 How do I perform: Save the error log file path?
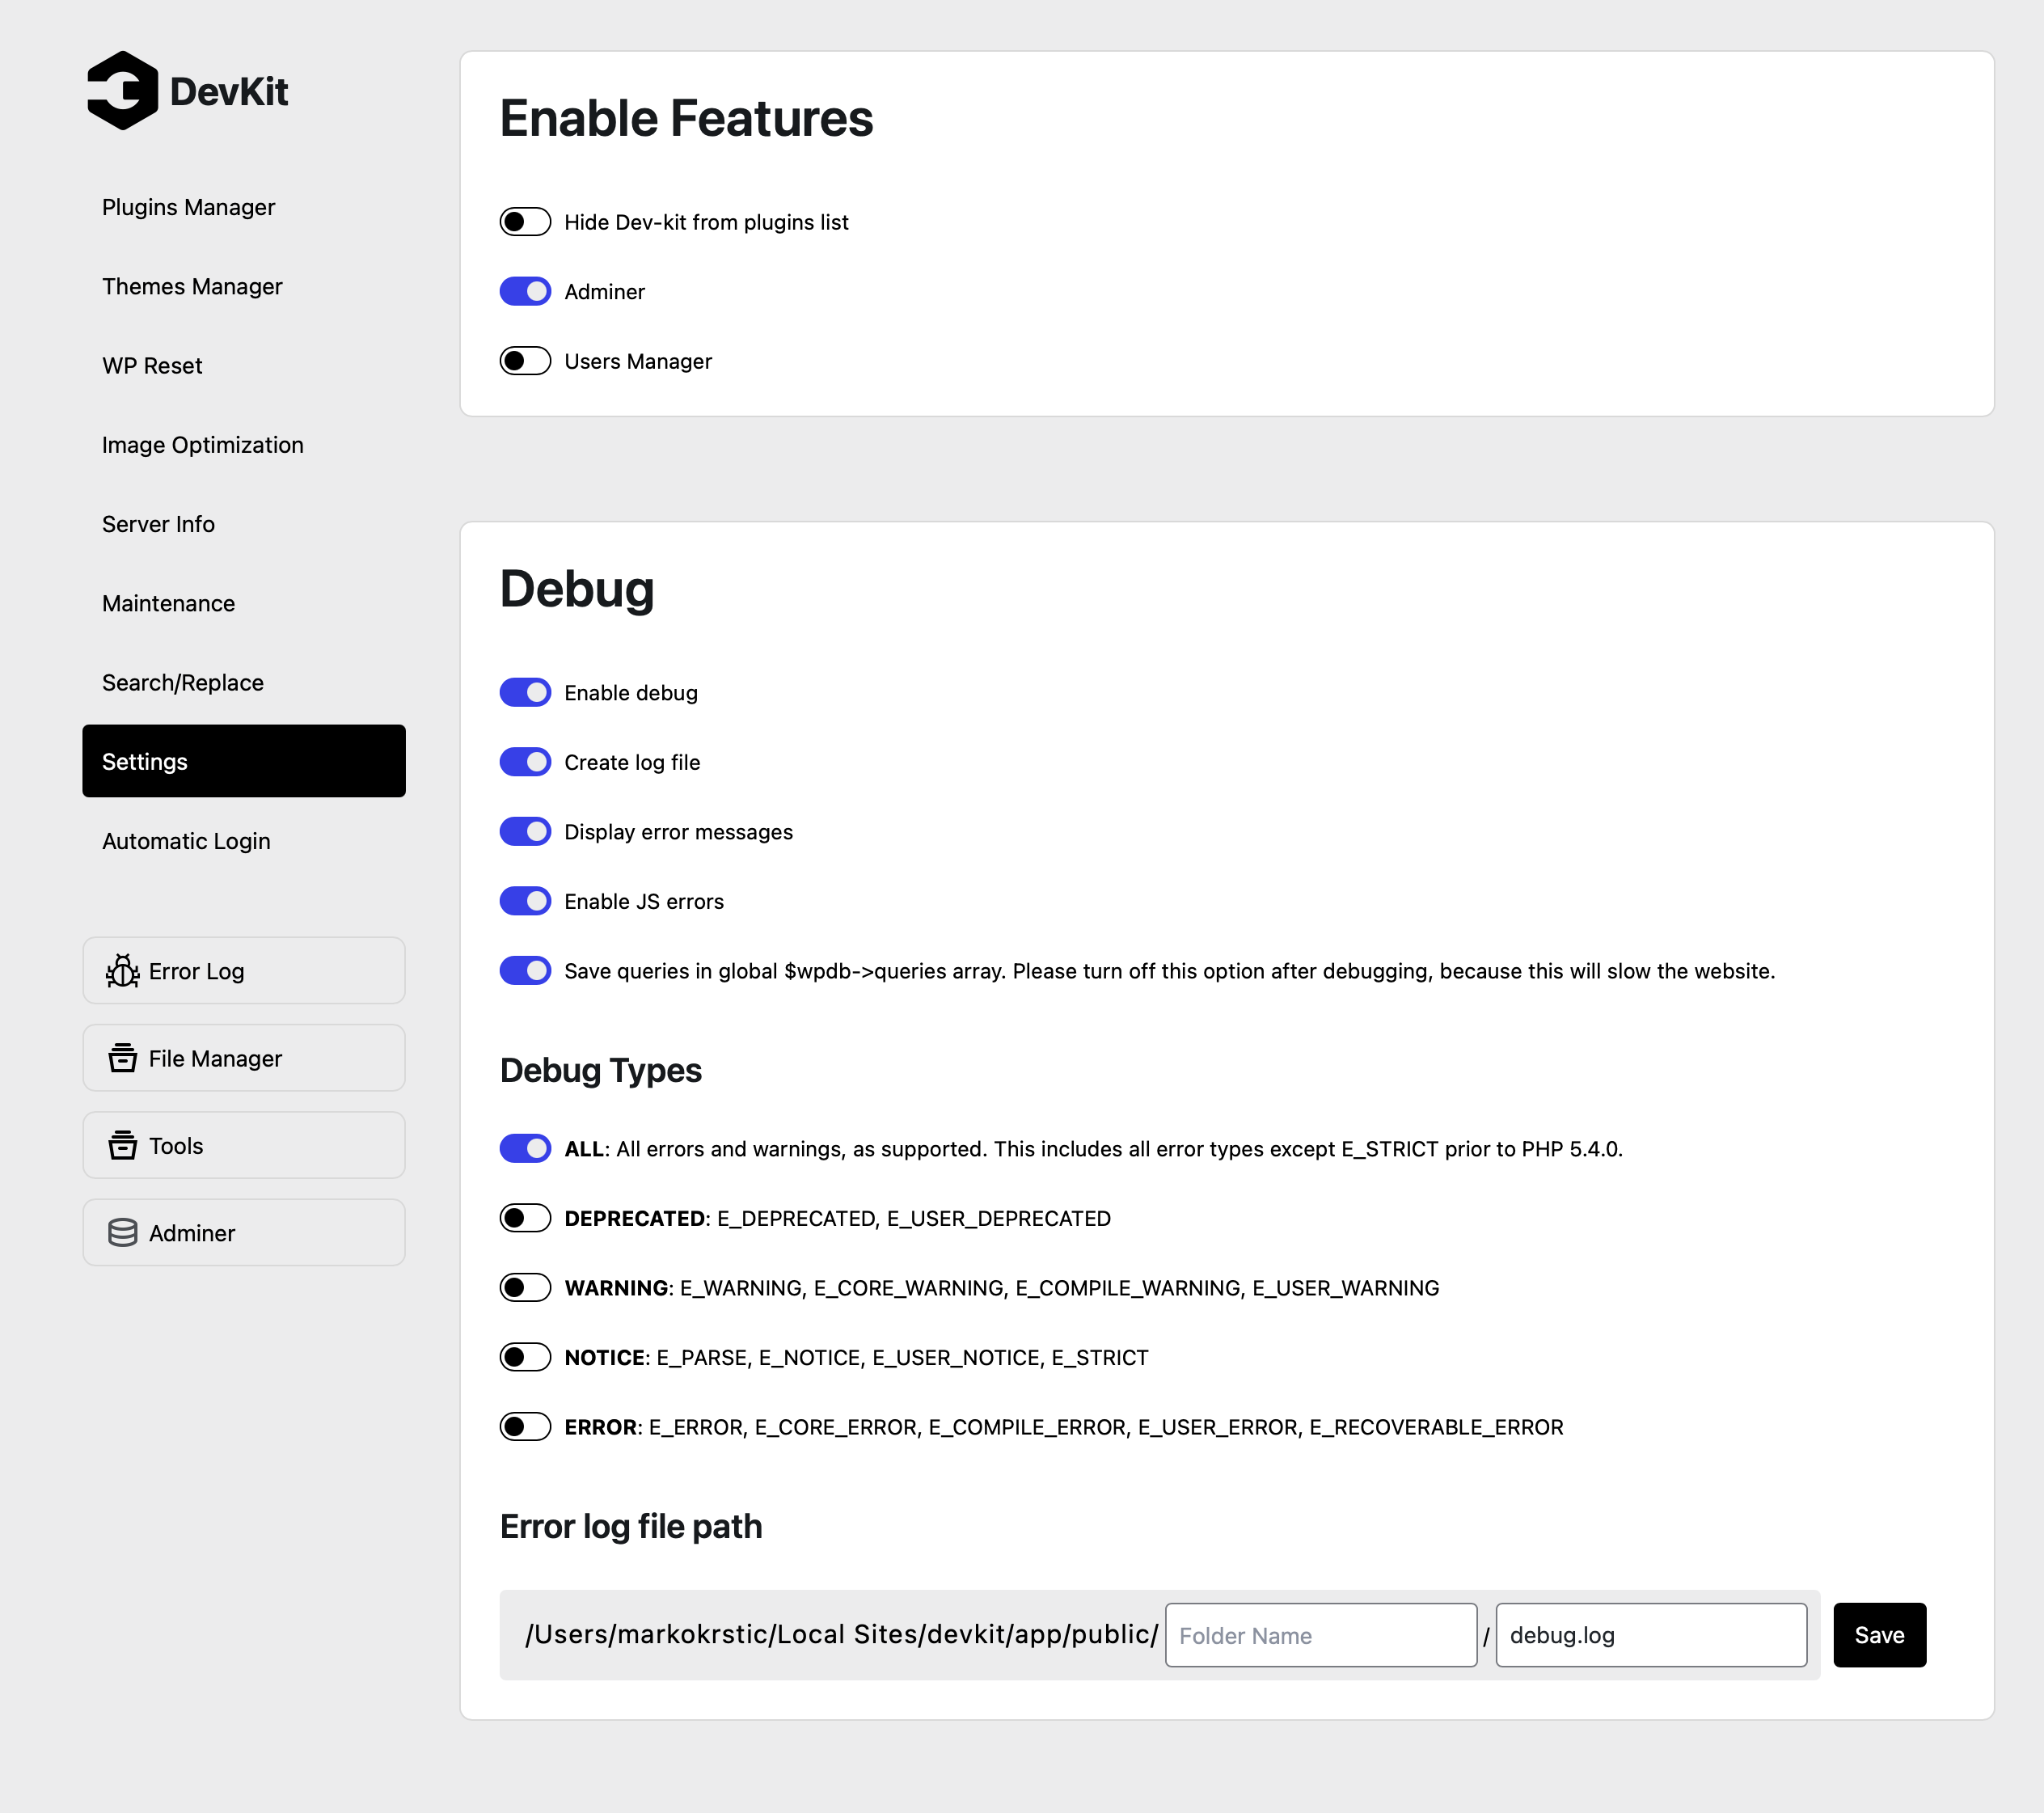click(1879, 1635)
